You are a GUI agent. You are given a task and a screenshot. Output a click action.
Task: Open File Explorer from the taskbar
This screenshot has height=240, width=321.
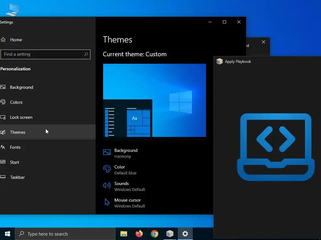(x=124, y=234)
